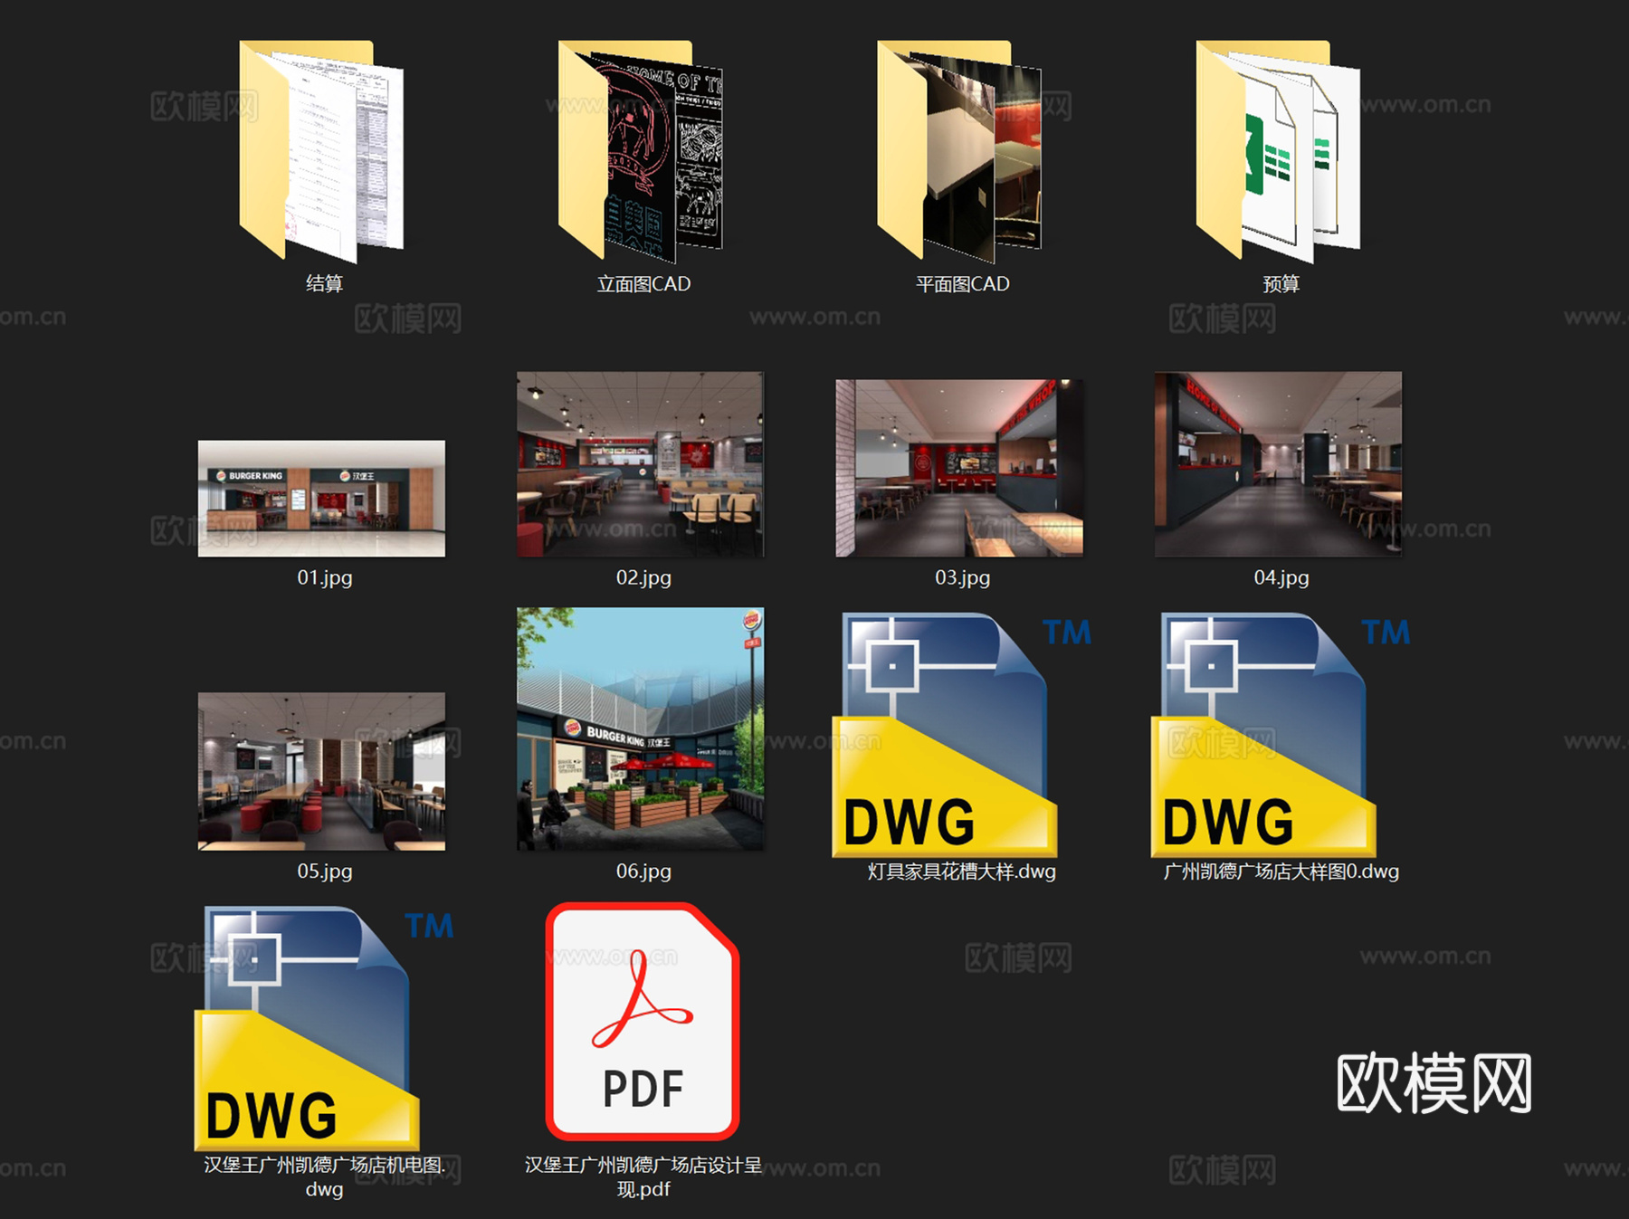Click the file name 灯具家具花槽大样.dwg
This screenshot has width=1629, height=1219.
tap(962, 871)
